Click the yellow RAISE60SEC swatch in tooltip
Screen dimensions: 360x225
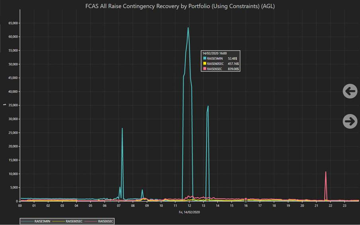coord(205,64)
